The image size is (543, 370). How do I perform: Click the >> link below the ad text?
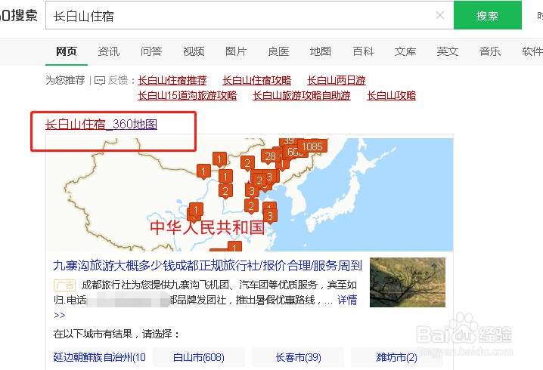coord(60,315)
